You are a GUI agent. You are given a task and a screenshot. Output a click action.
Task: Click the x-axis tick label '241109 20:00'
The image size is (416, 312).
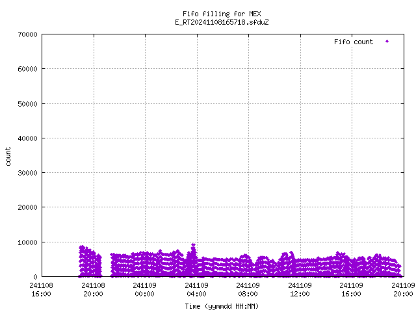tap(403, 290)
